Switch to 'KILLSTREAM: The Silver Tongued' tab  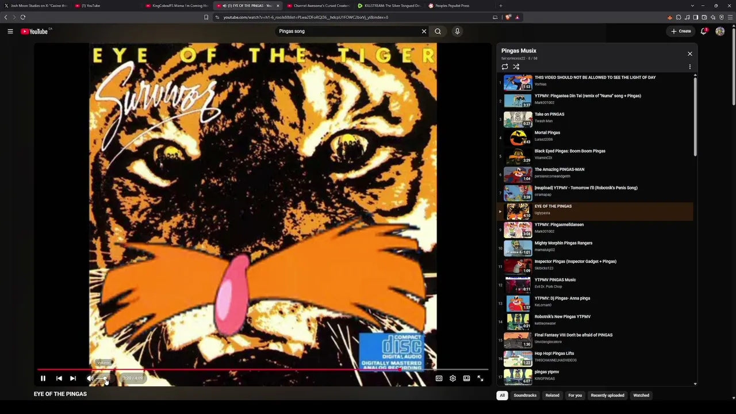point(389,6)
